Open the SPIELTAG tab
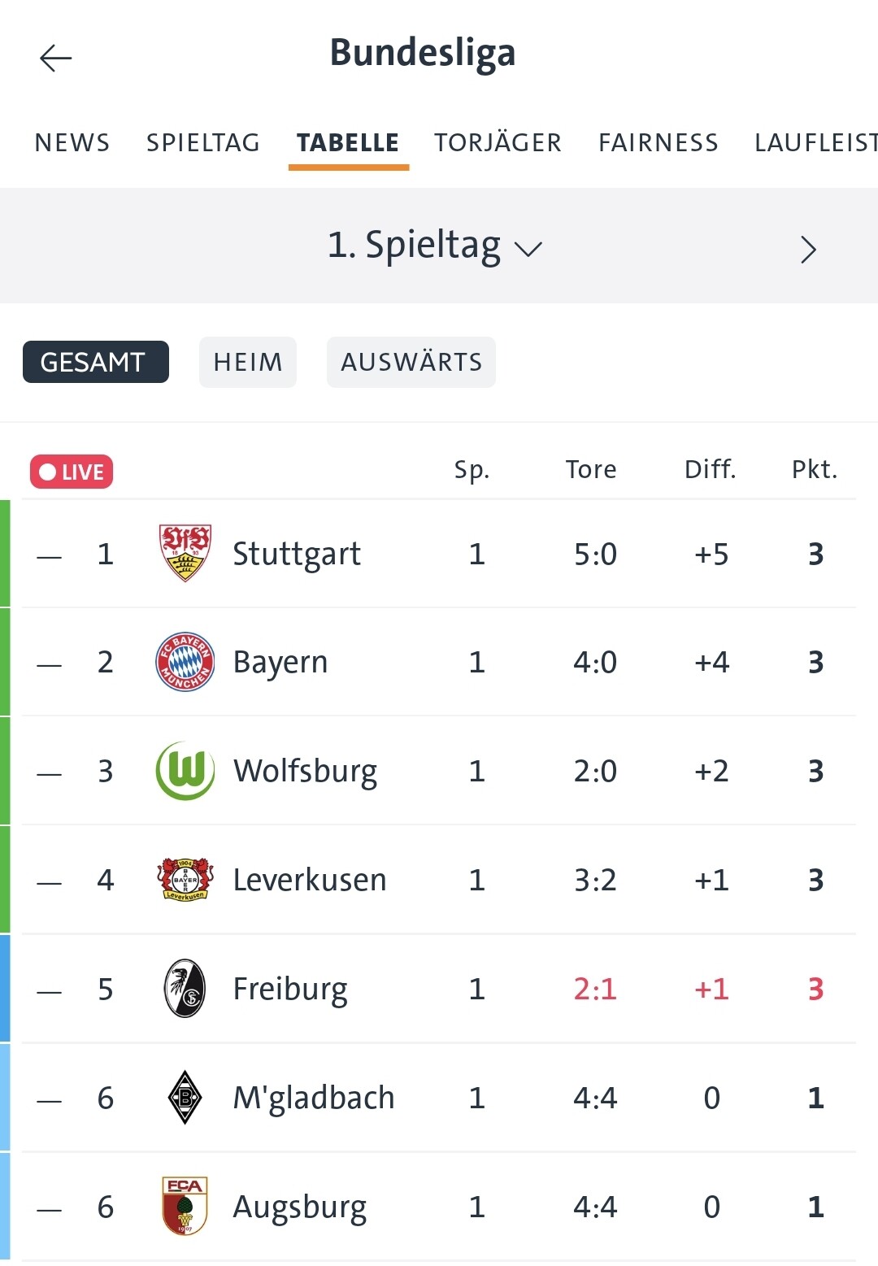The width and height of the screenshot is (878, 1266). (x=203, y=143)
